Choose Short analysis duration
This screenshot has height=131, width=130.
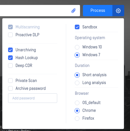tap(77, 75)
